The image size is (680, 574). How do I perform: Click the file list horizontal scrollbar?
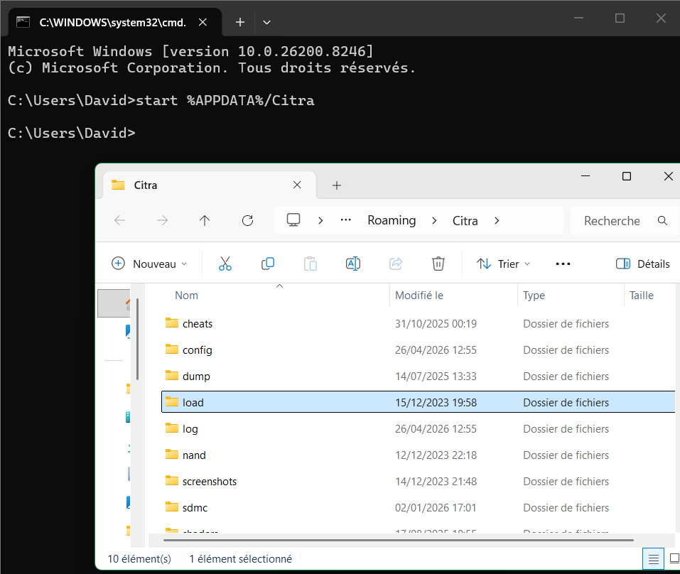398,540
